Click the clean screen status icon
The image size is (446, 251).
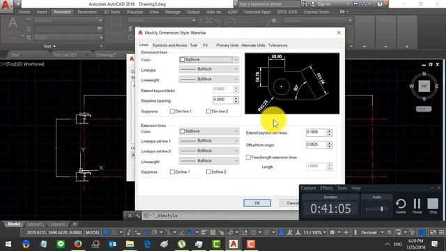pos(433,232)
